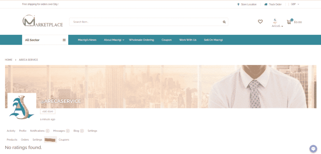
Task: Expand the ArecaS.. account dropdown
Action: [x=277, y=26]
